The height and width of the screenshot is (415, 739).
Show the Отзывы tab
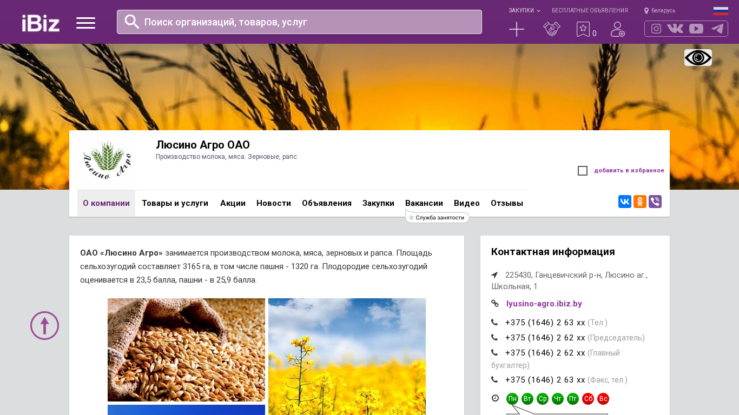(x=507, y=203)
